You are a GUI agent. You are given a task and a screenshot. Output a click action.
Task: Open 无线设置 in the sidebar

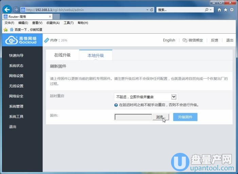pos(16,86)
